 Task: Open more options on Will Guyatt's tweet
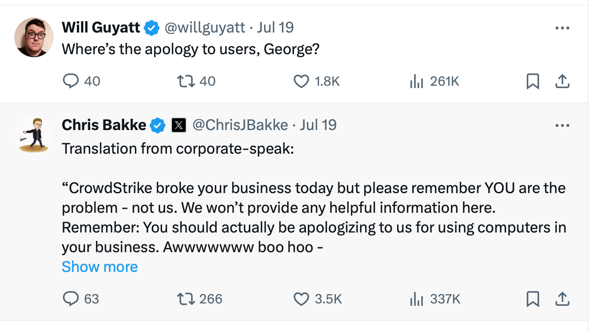point(562,28)
